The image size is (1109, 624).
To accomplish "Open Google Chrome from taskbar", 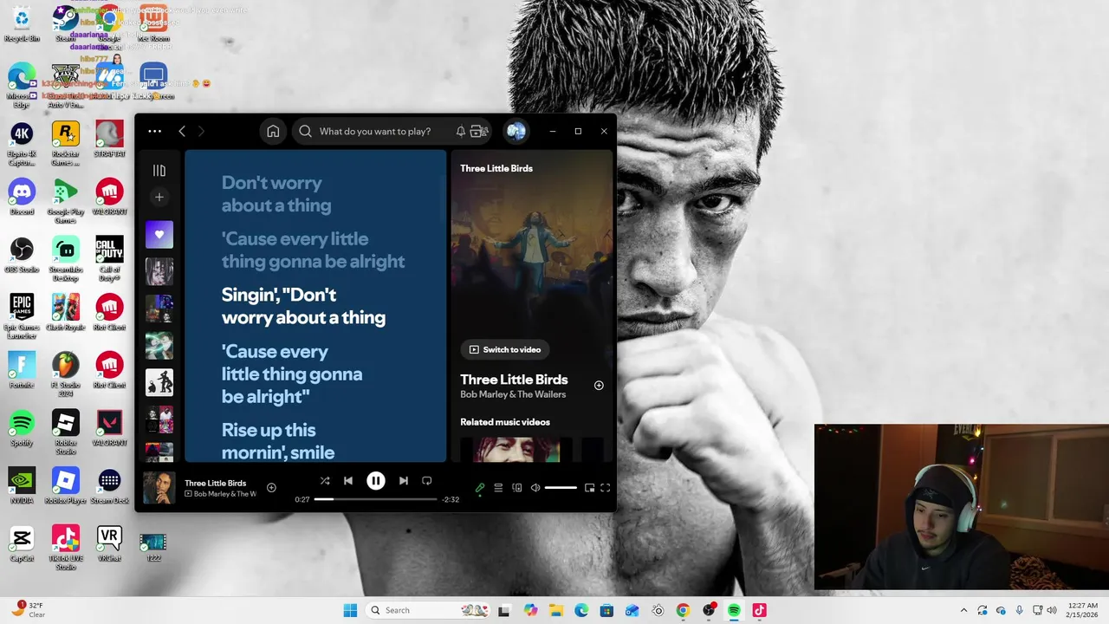I will coord(683,610).
